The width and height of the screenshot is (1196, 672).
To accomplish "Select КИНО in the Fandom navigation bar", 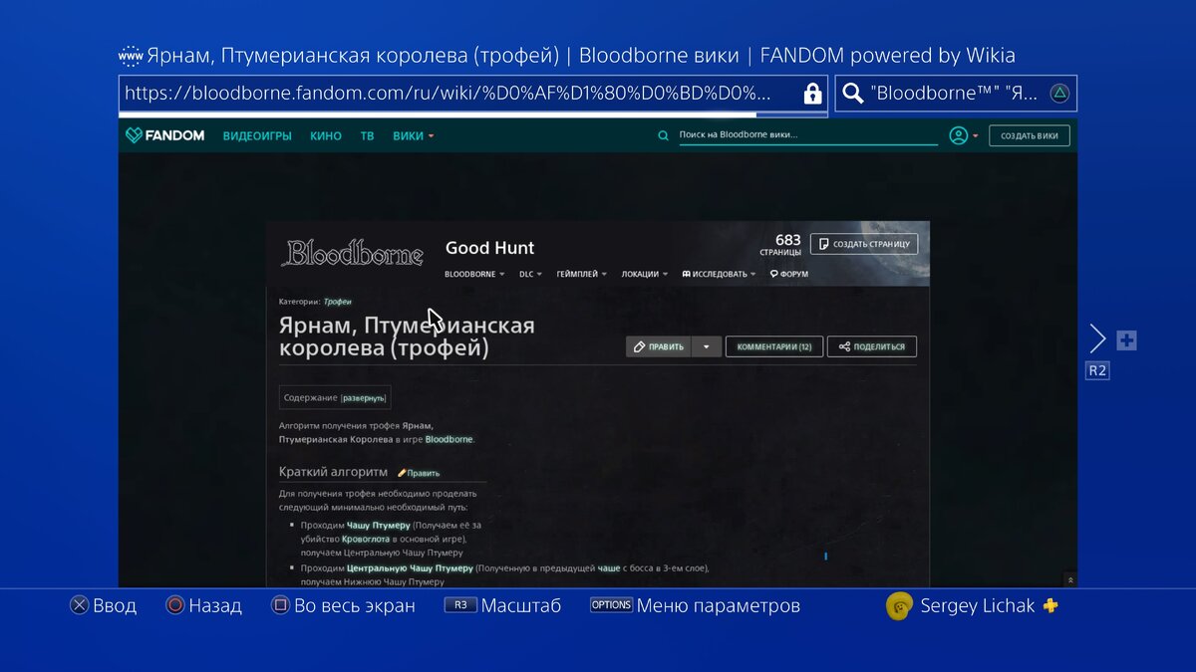I will [326, 134].
